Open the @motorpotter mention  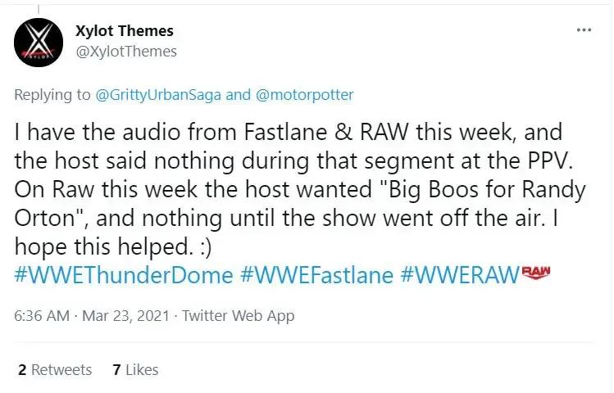click(x=305, y=95)
